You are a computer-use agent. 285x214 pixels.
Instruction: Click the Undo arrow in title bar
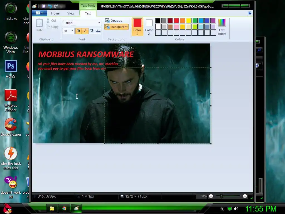(50, 6)
